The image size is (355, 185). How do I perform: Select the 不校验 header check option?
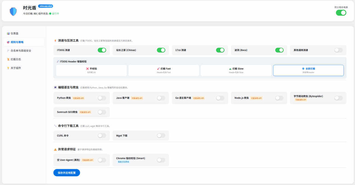91,70
